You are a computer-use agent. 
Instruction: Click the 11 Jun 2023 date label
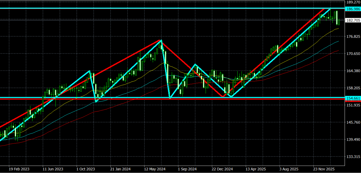pos(53,169)
